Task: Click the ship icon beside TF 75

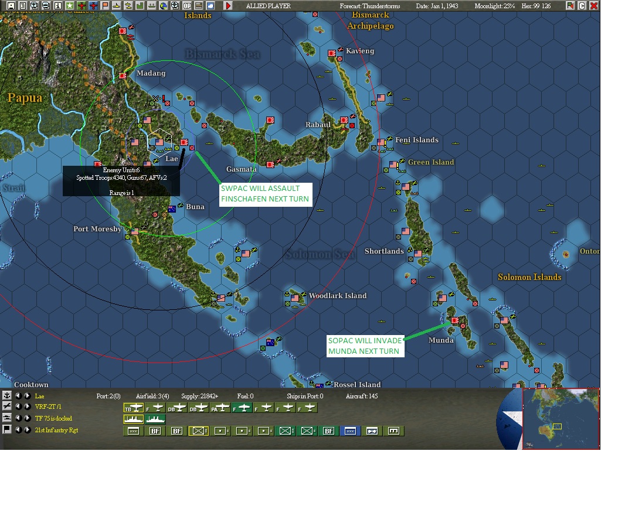Action: pos(6,418)
